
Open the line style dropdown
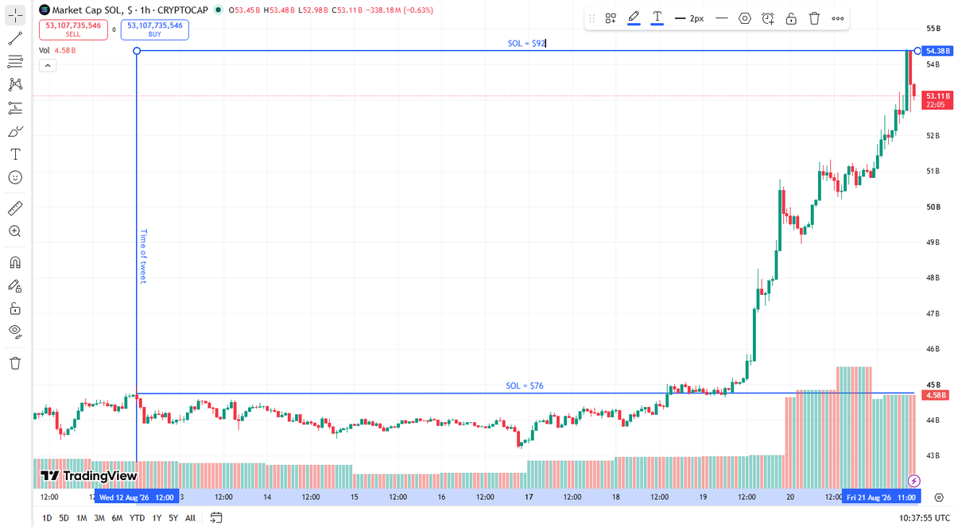[721, 18]
